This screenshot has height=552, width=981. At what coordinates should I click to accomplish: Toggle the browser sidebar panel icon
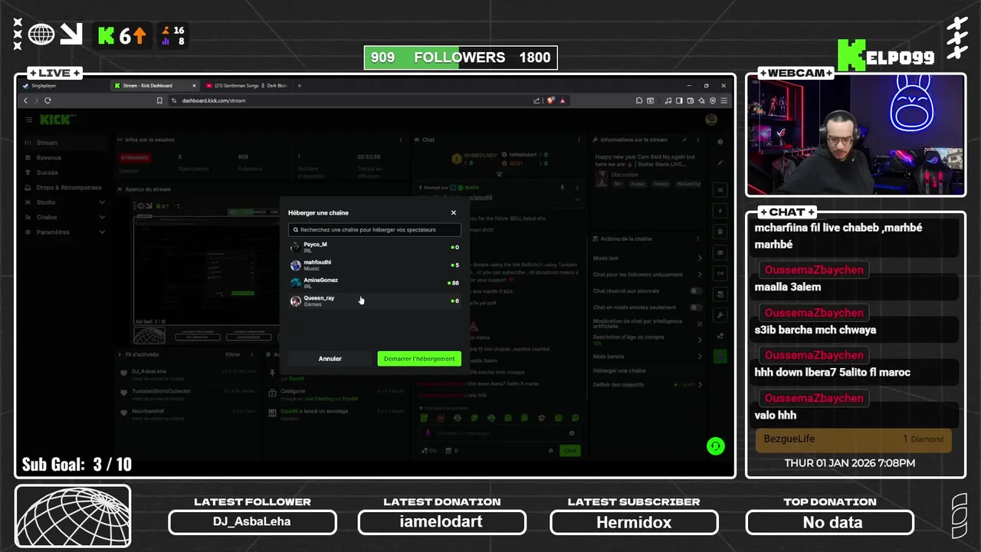click(679, 100)
